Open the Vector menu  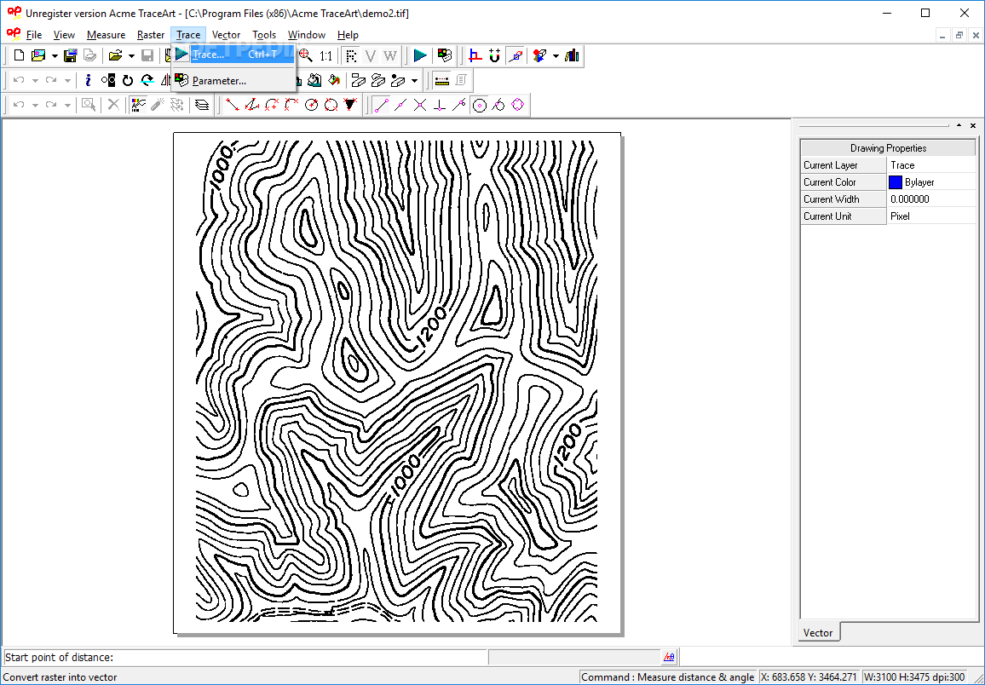click(226, 35)
